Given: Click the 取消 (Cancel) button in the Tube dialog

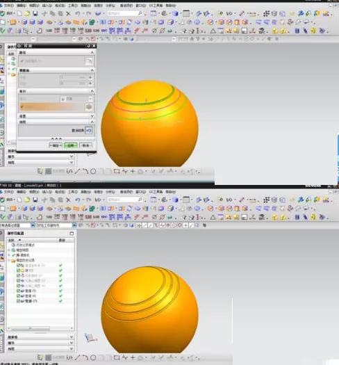Looking at the screenshot, I should pos(85,145).
